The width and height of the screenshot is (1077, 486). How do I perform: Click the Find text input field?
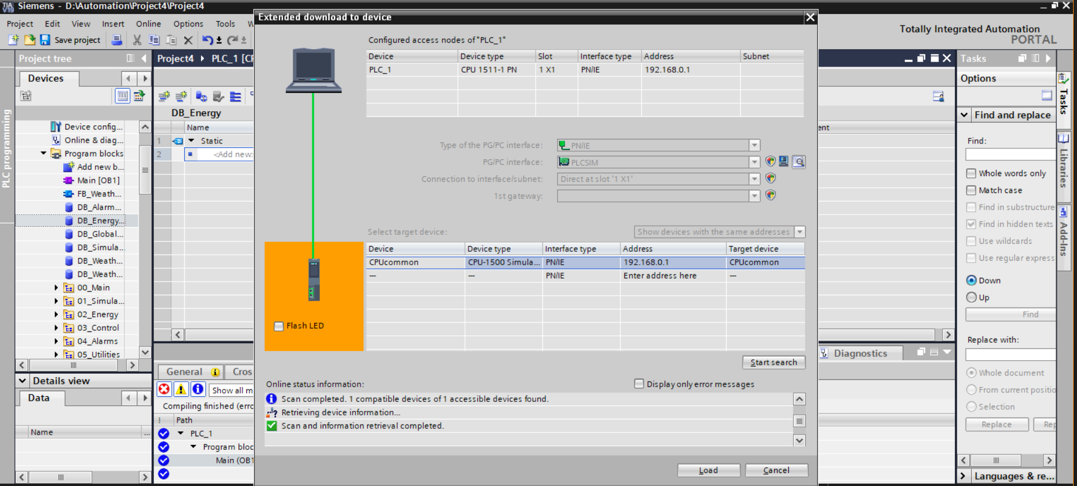1010,154
